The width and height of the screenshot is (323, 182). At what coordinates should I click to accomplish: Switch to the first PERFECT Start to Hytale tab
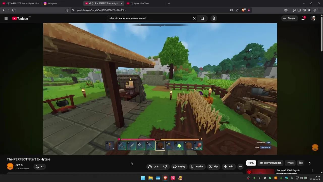(21, 3)
